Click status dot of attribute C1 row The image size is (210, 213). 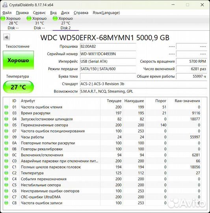[6, 167]
